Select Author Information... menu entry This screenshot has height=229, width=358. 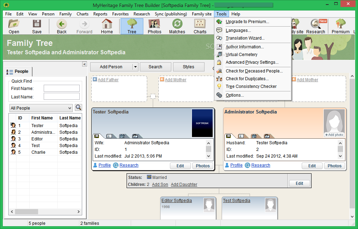pos(253,47)
